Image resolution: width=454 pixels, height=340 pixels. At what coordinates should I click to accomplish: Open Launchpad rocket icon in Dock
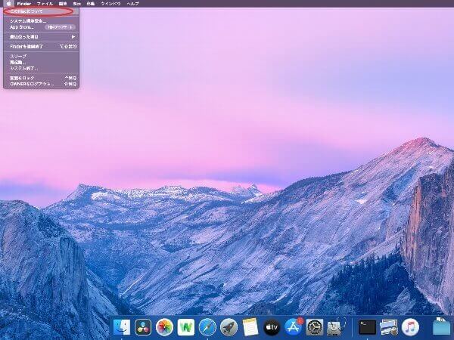[229, 327]
